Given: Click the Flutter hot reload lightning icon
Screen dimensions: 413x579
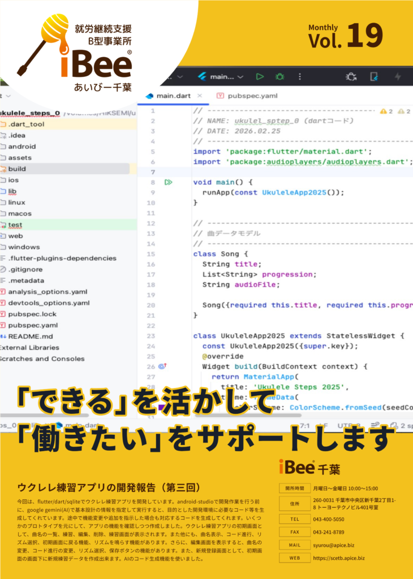Looking at the screenshot, I should point(397,76).
